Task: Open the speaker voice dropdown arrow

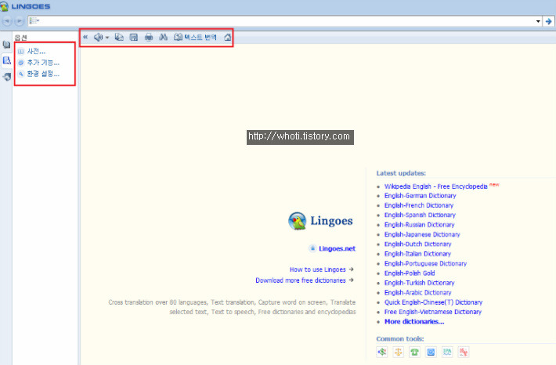Action: coord(107,38)
